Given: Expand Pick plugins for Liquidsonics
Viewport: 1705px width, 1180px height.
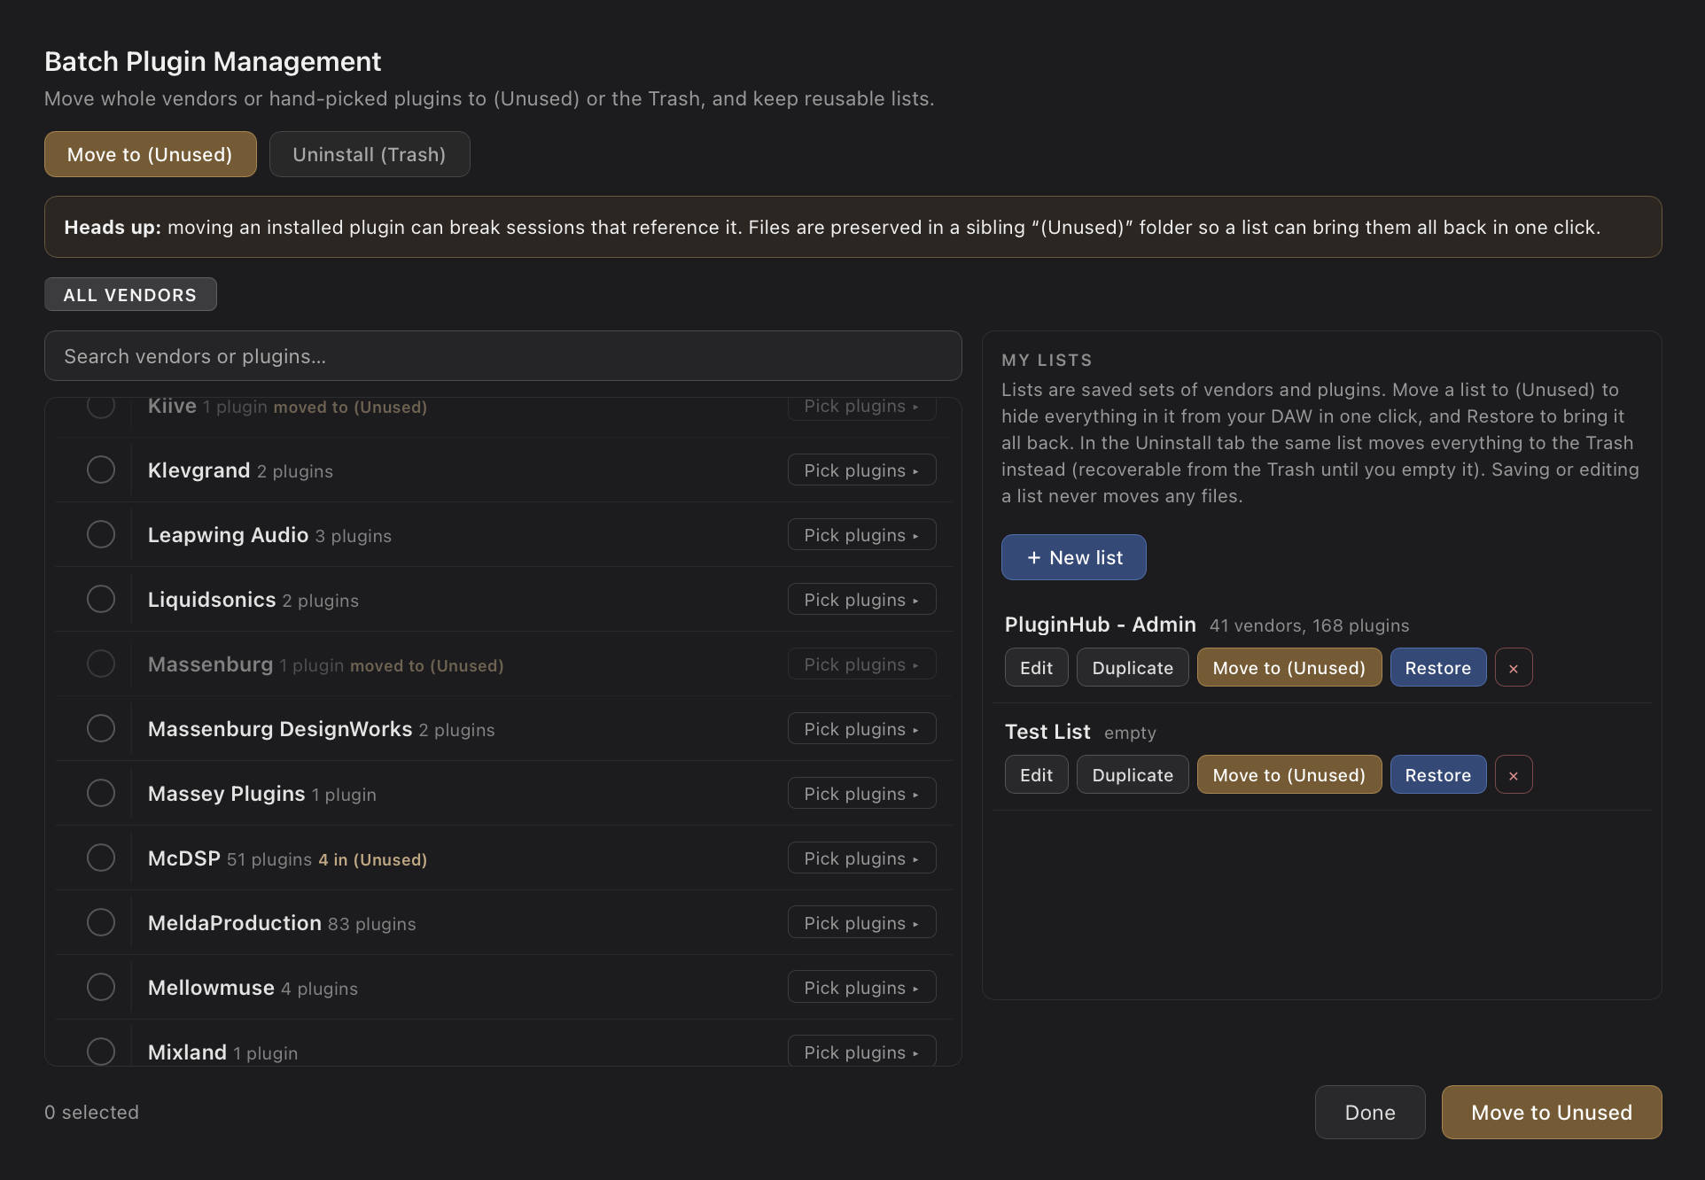Looking at the screenshot, I should (x=861, y=600).
